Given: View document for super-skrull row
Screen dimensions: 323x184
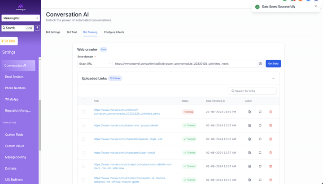Looking at the screenshot, I should pos(249,153).
